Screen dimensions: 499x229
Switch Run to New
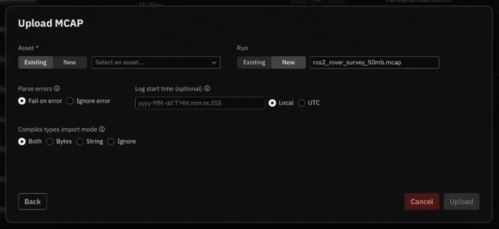pos(289,62)
